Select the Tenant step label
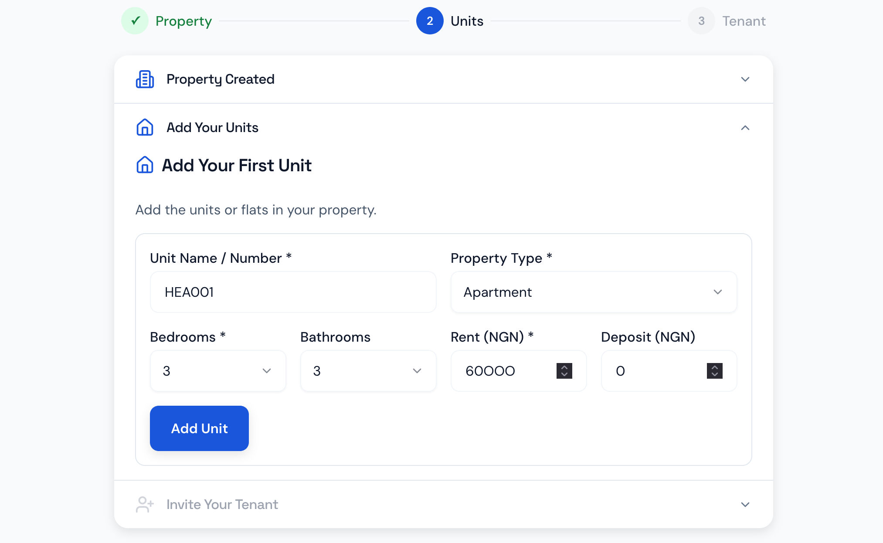 click(744, 21)
